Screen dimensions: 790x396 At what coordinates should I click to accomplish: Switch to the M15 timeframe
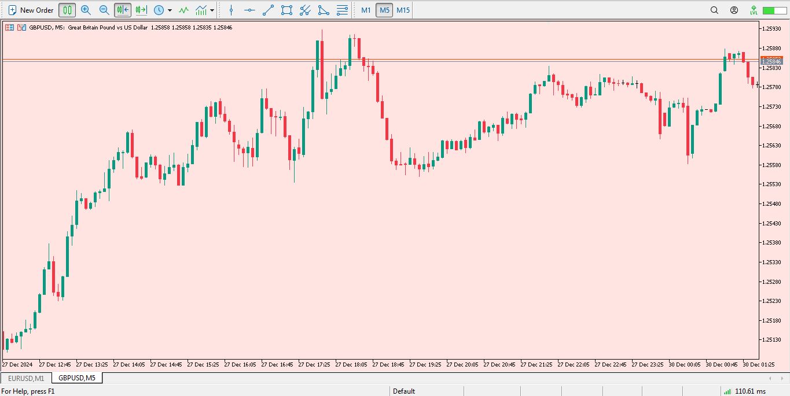[403, 10]
